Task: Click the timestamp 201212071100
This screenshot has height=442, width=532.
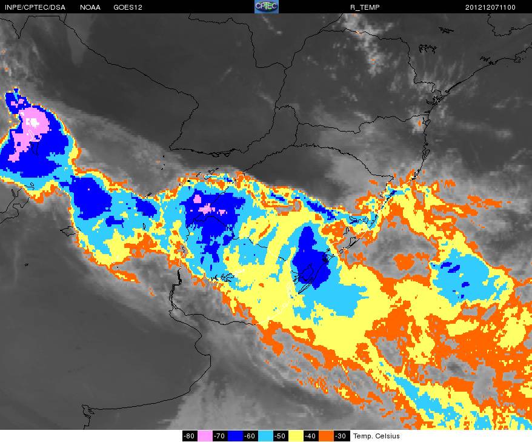Action: [x=490, y=7]
